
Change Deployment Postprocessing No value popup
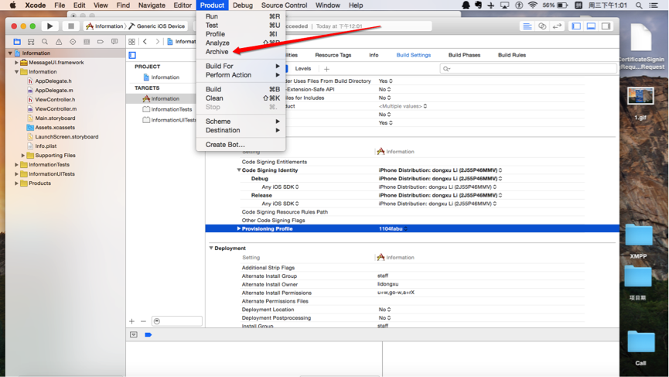coord(385,318)
